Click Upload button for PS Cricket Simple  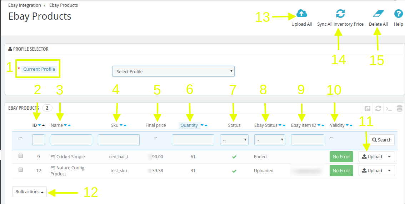click(372, 157)
